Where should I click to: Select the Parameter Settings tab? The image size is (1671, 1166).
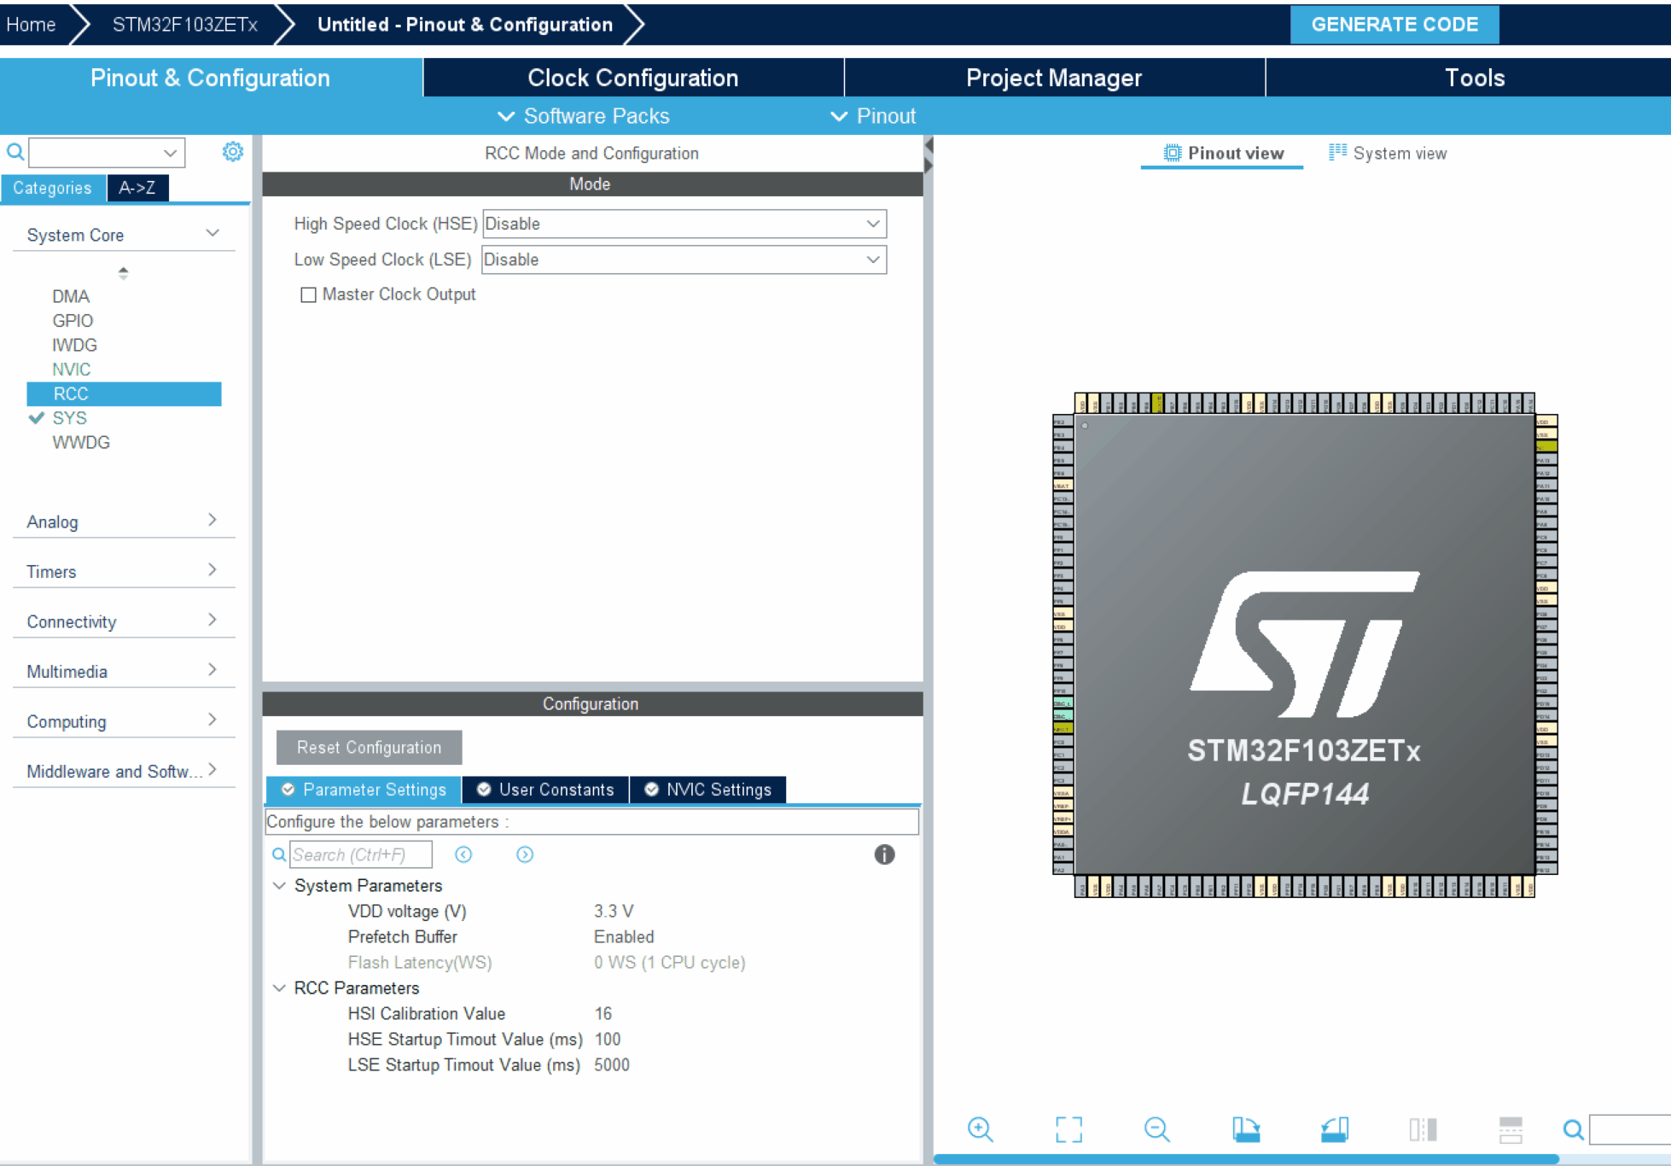[364, 790]
